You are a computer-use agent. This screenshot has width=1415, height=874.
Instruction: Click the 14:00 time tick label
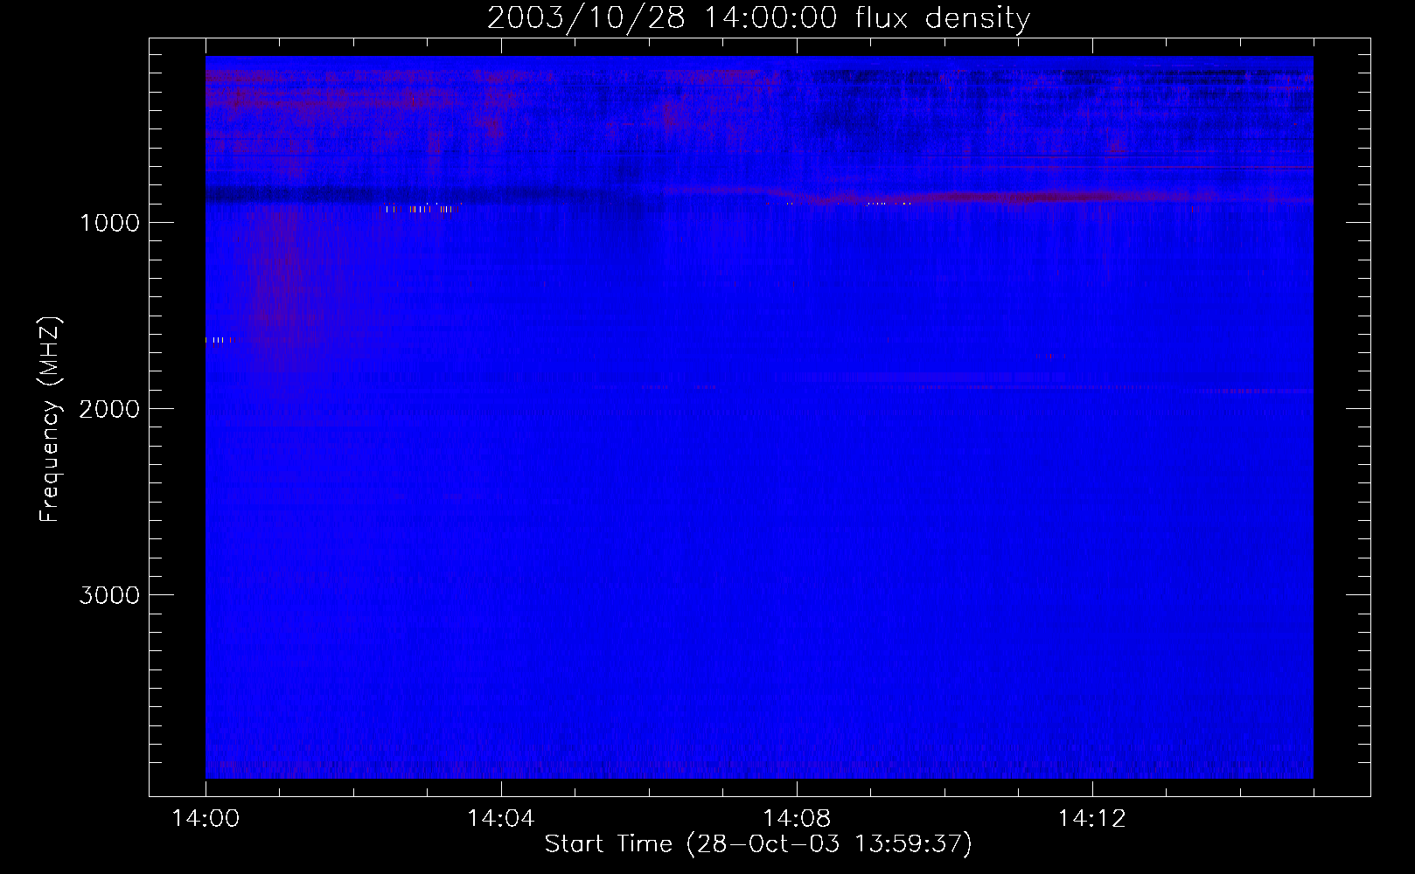tap(206, 819)
